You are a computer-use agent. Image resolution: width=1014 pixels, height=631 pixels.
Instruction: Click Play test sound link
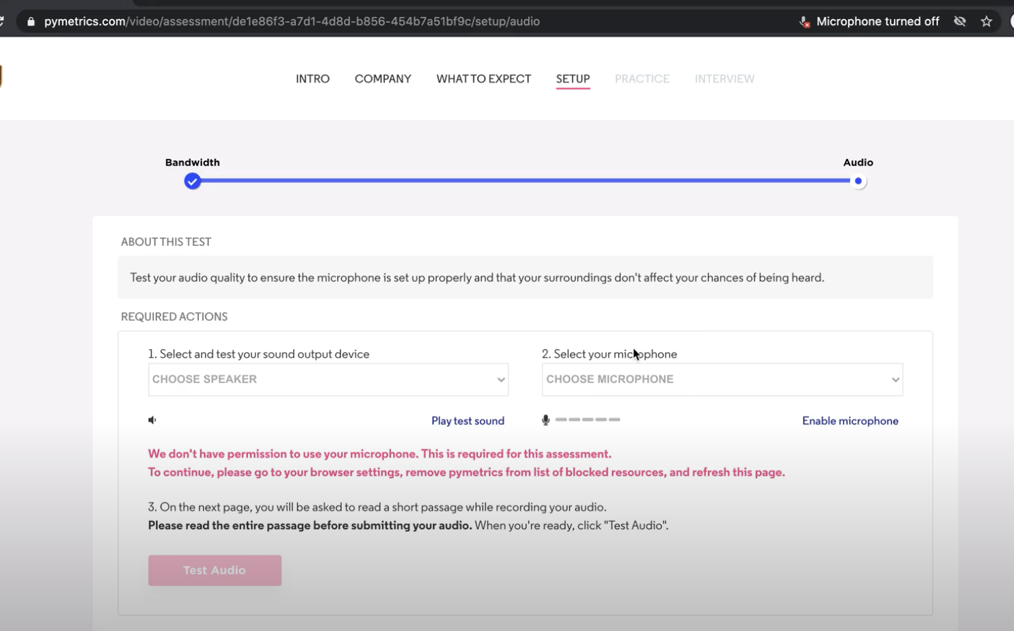(x=467, y=421)
